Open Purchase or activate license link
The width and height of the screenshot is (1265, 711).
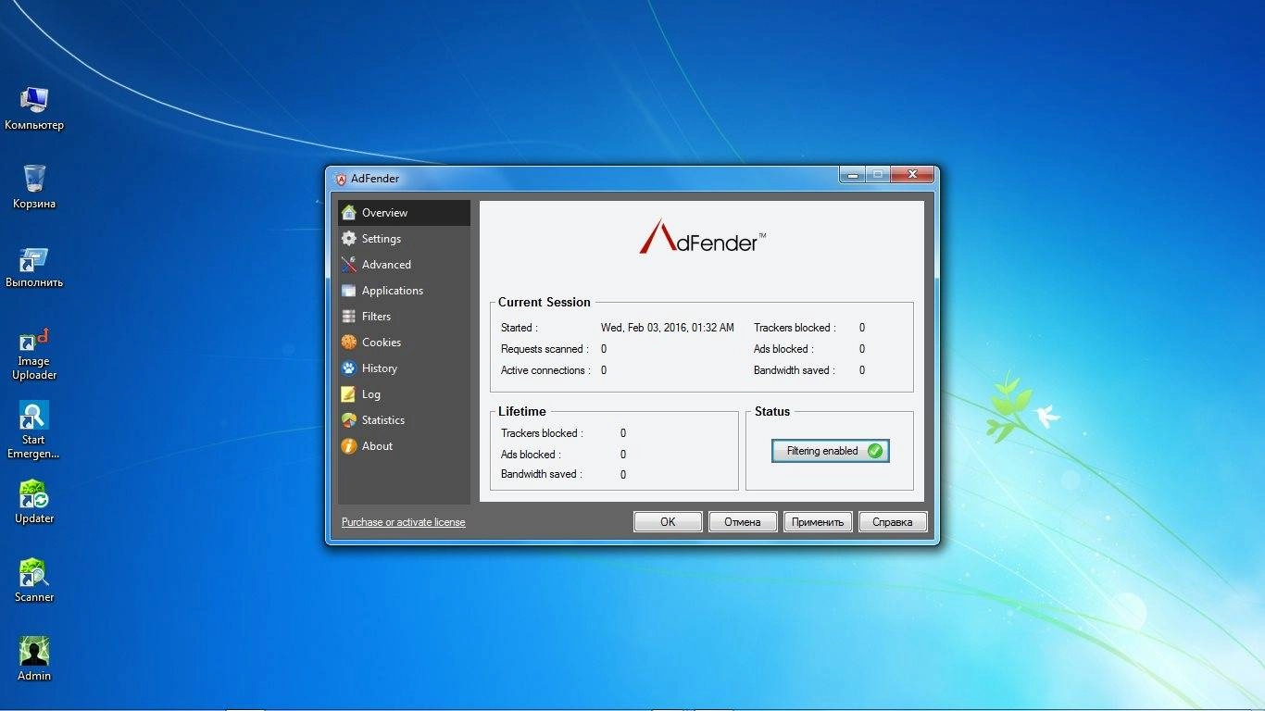pyautogui.click(x=404, y=522)
